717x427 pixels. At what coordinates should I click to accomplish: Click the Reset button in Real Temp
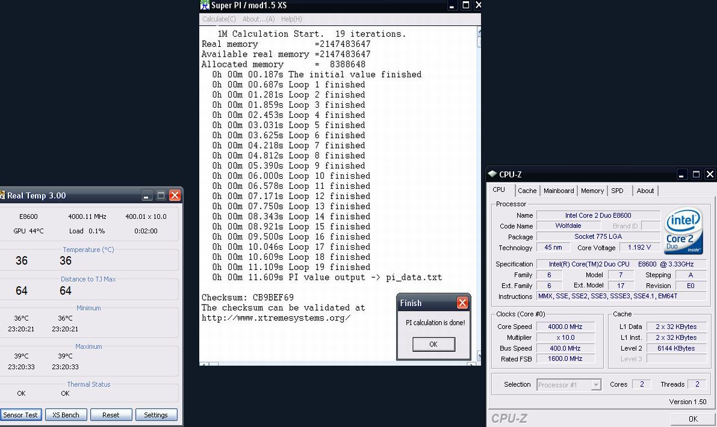(x=111, y=414)
